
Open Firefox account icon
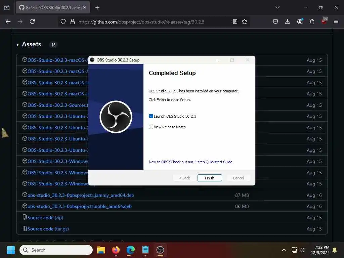coord(300,21)
